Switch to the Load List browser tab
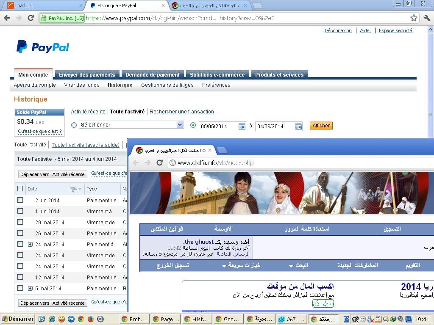This screenshot has height=325, width=434. click(x=44, y=6)
